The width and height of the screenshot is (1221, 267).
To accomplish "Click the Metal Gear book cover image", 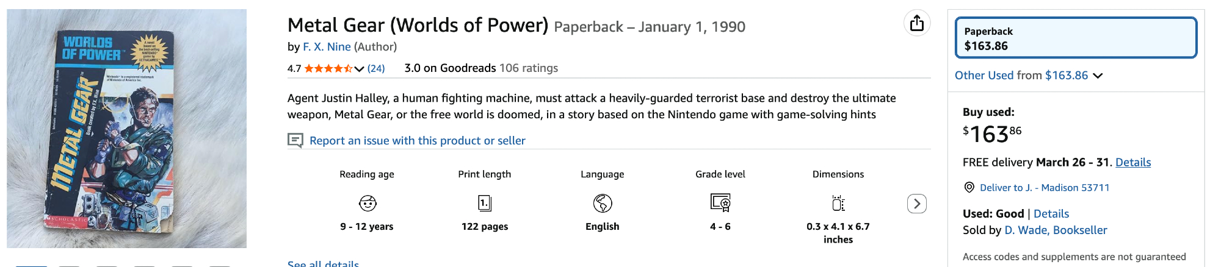I will [x=126, y=129].
